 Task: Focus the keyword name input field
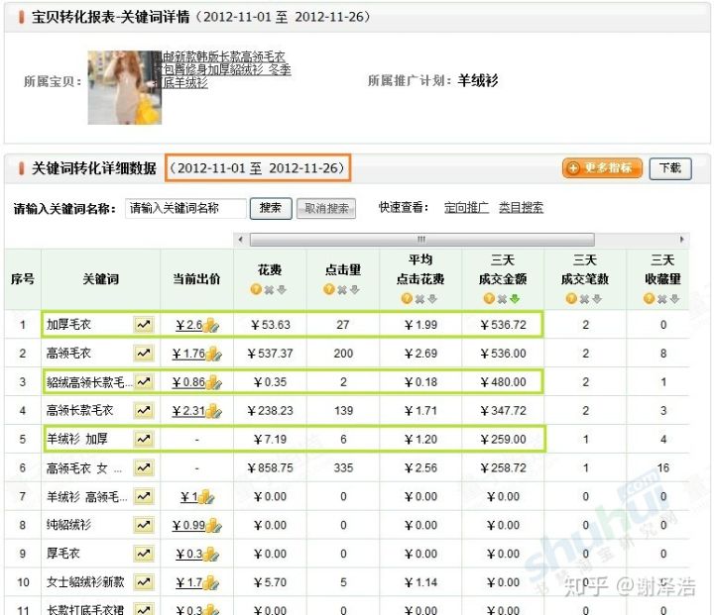pyautogui.click(x=185, y=208)
